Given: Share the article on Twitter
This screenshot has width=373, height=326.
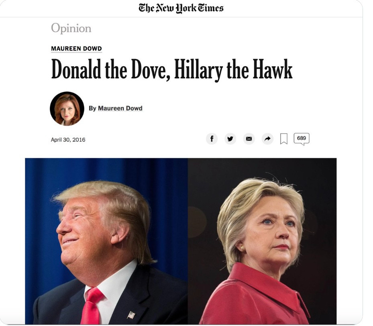Looking at the screenshot, I should [230, 139].
